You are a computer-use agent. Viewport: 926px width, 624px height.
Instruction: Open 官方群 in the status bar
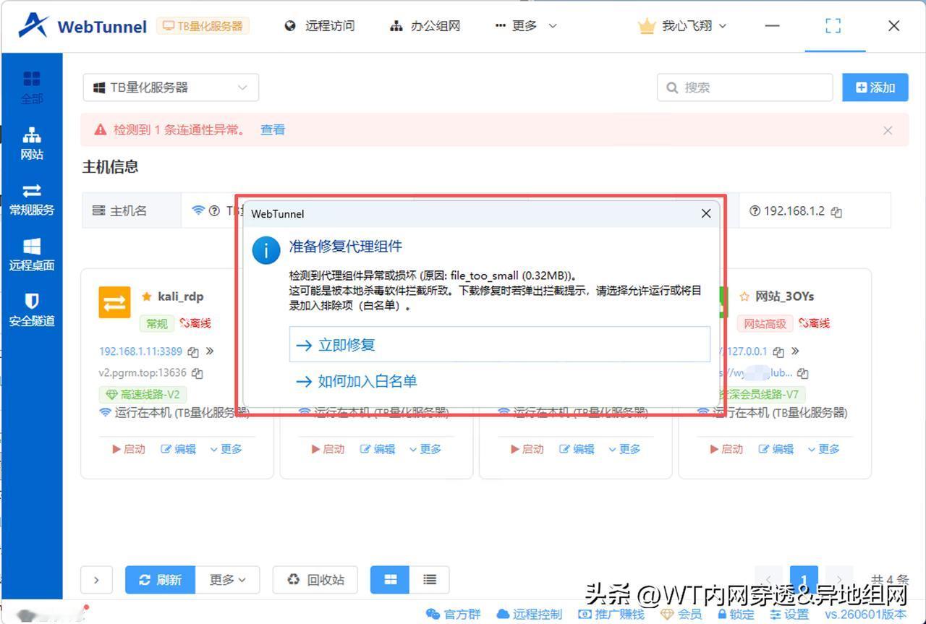pos(454,614)
